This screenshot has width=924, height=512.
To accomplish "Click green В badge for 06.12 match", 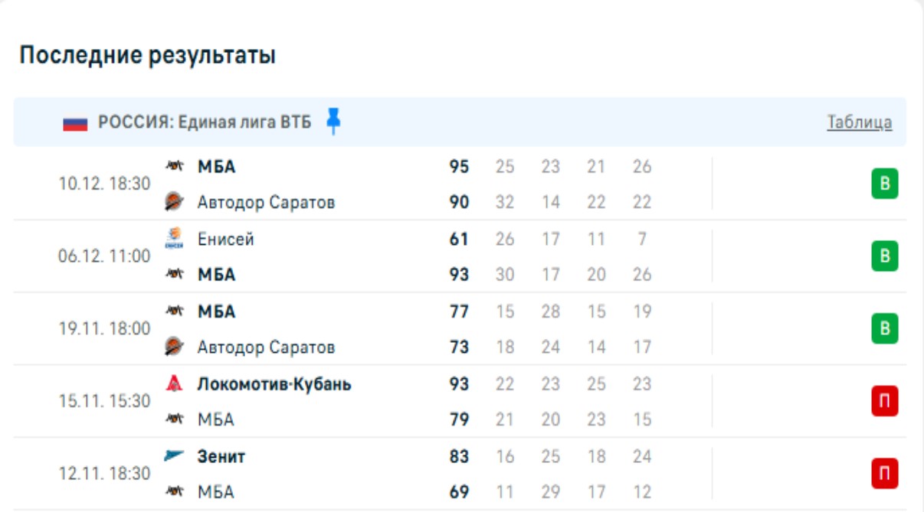I will pos(884,256).
